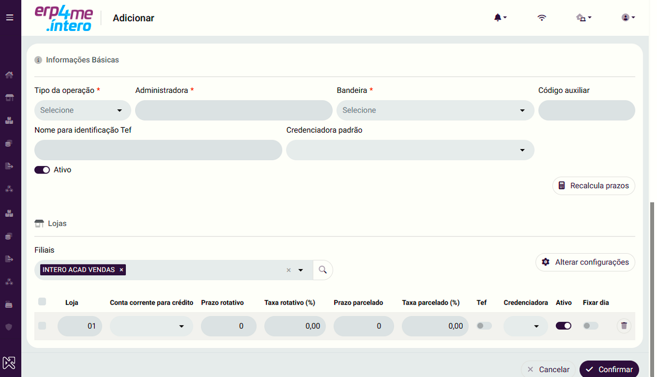Open the user profile avatar menu
This screenshot has height=377, width=657.
[x=628, y=18]
